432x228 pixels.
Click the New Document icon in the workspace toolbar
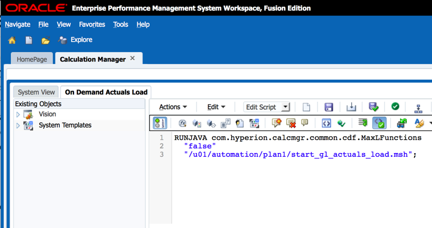coord(29,40)
